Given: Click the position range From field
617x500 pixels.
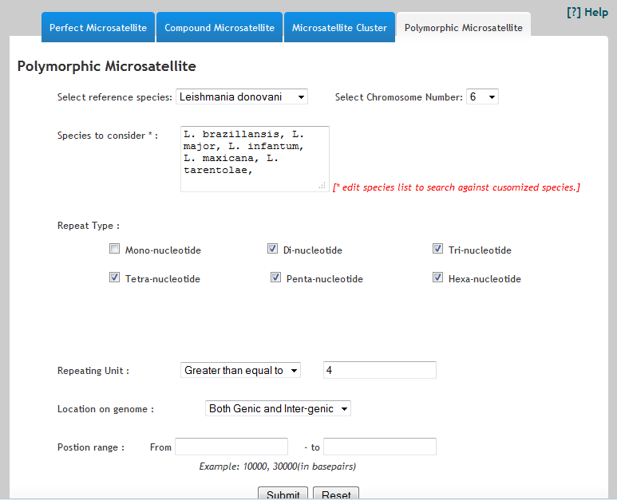Looking at the screenshot, I should pyautogui.click(x=231, y=447).
